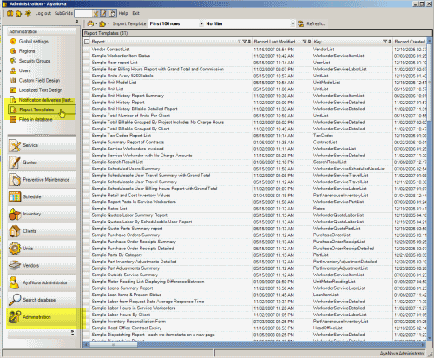This screenshot has height=358, width=434.
Task: Select row marker for Vendor Contact List
Action: pos(87,50)
